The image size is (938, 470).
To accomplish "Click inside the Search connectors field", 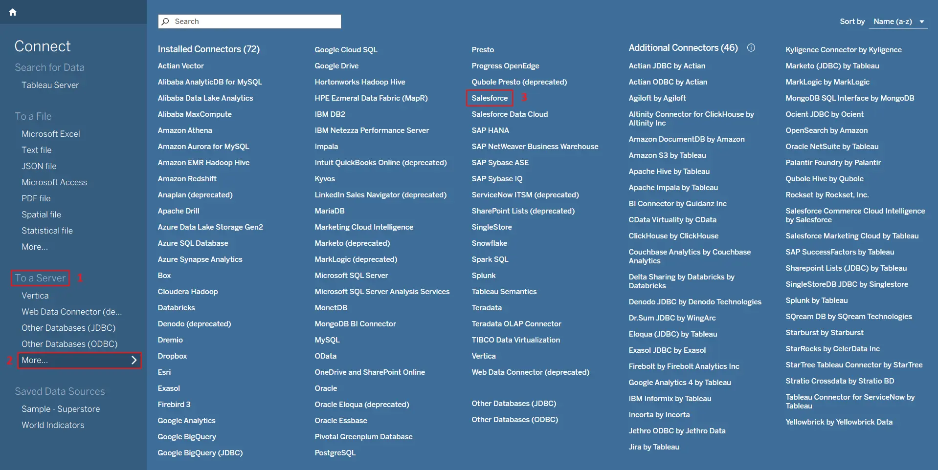I will 254,21.
